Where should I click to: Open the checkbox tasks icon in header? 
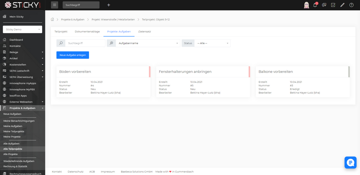[x=333, y=5]
